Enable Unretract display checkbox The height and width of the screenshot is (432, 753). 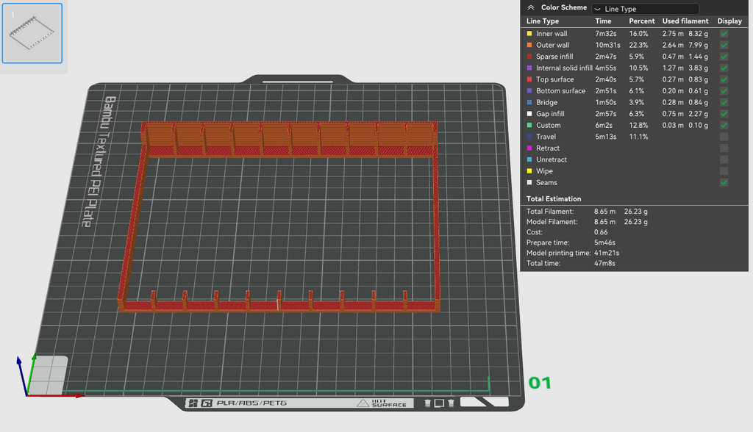(724, 159)
